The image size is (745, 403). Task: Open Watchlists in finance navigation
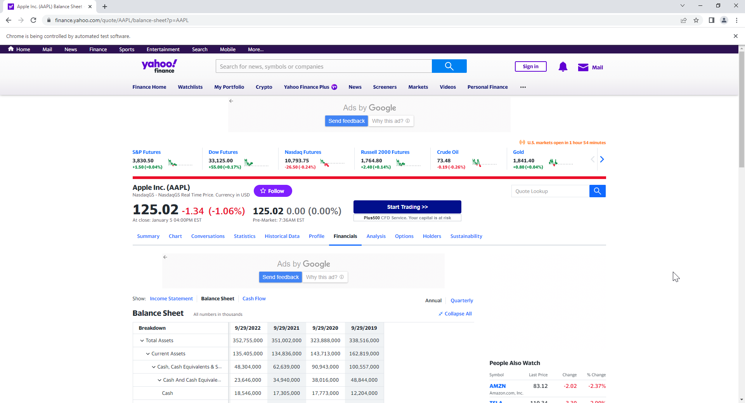click(190, 87)
